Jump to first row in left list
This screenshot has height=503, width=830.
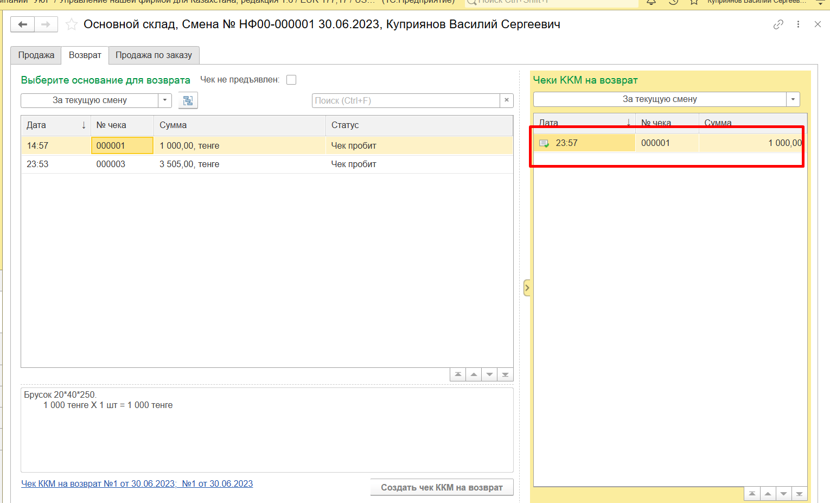click(458, 374)
